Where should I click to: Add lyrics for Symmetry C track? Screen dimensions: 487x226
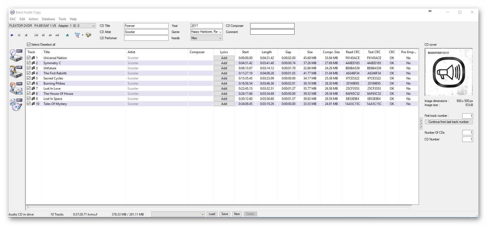point(224,63)
